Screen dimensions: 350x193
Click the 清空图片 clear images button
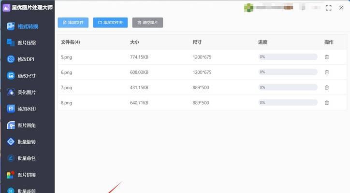pos(147,23)
